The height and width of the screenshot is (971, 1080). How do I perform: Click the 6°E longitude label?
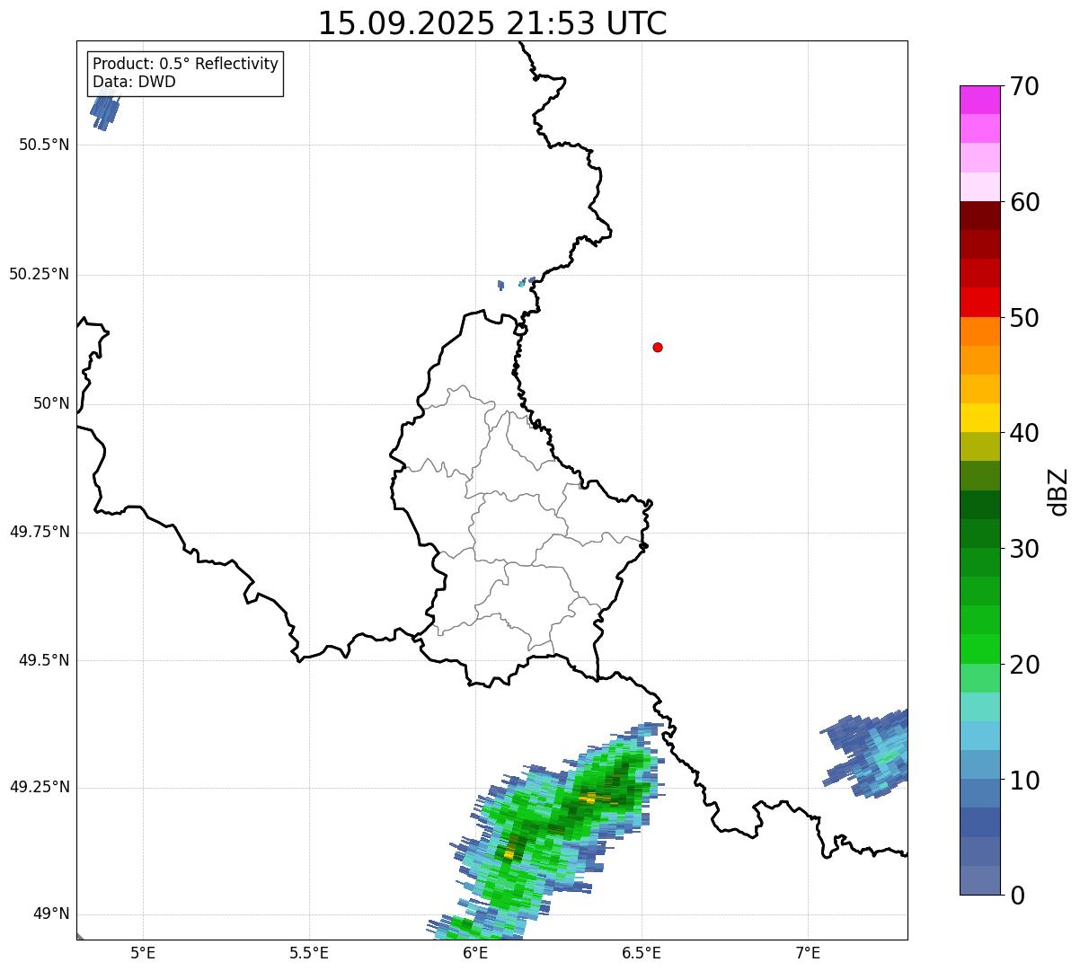[475, 953]
